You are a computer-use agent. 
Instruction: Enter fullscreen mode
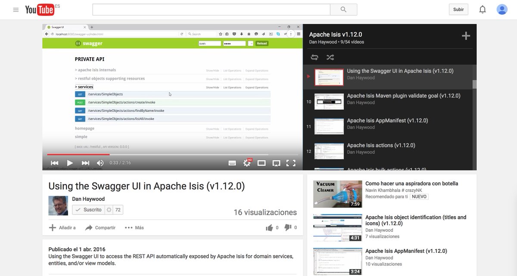[x=291, y=163]
